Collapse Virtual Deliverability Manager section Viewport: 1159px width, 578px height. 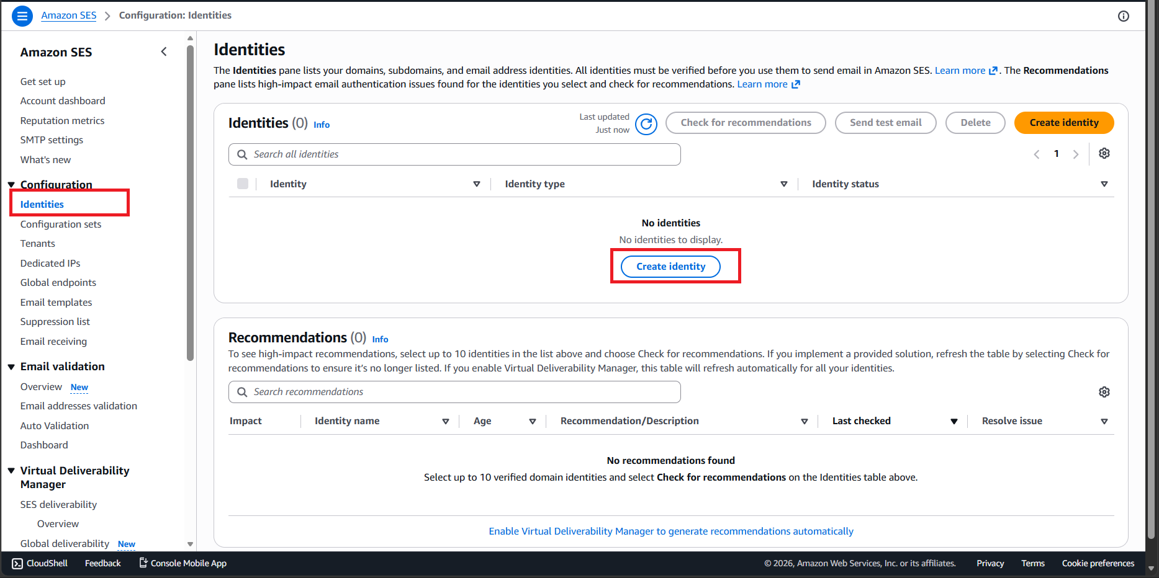(x=11, y=471)
